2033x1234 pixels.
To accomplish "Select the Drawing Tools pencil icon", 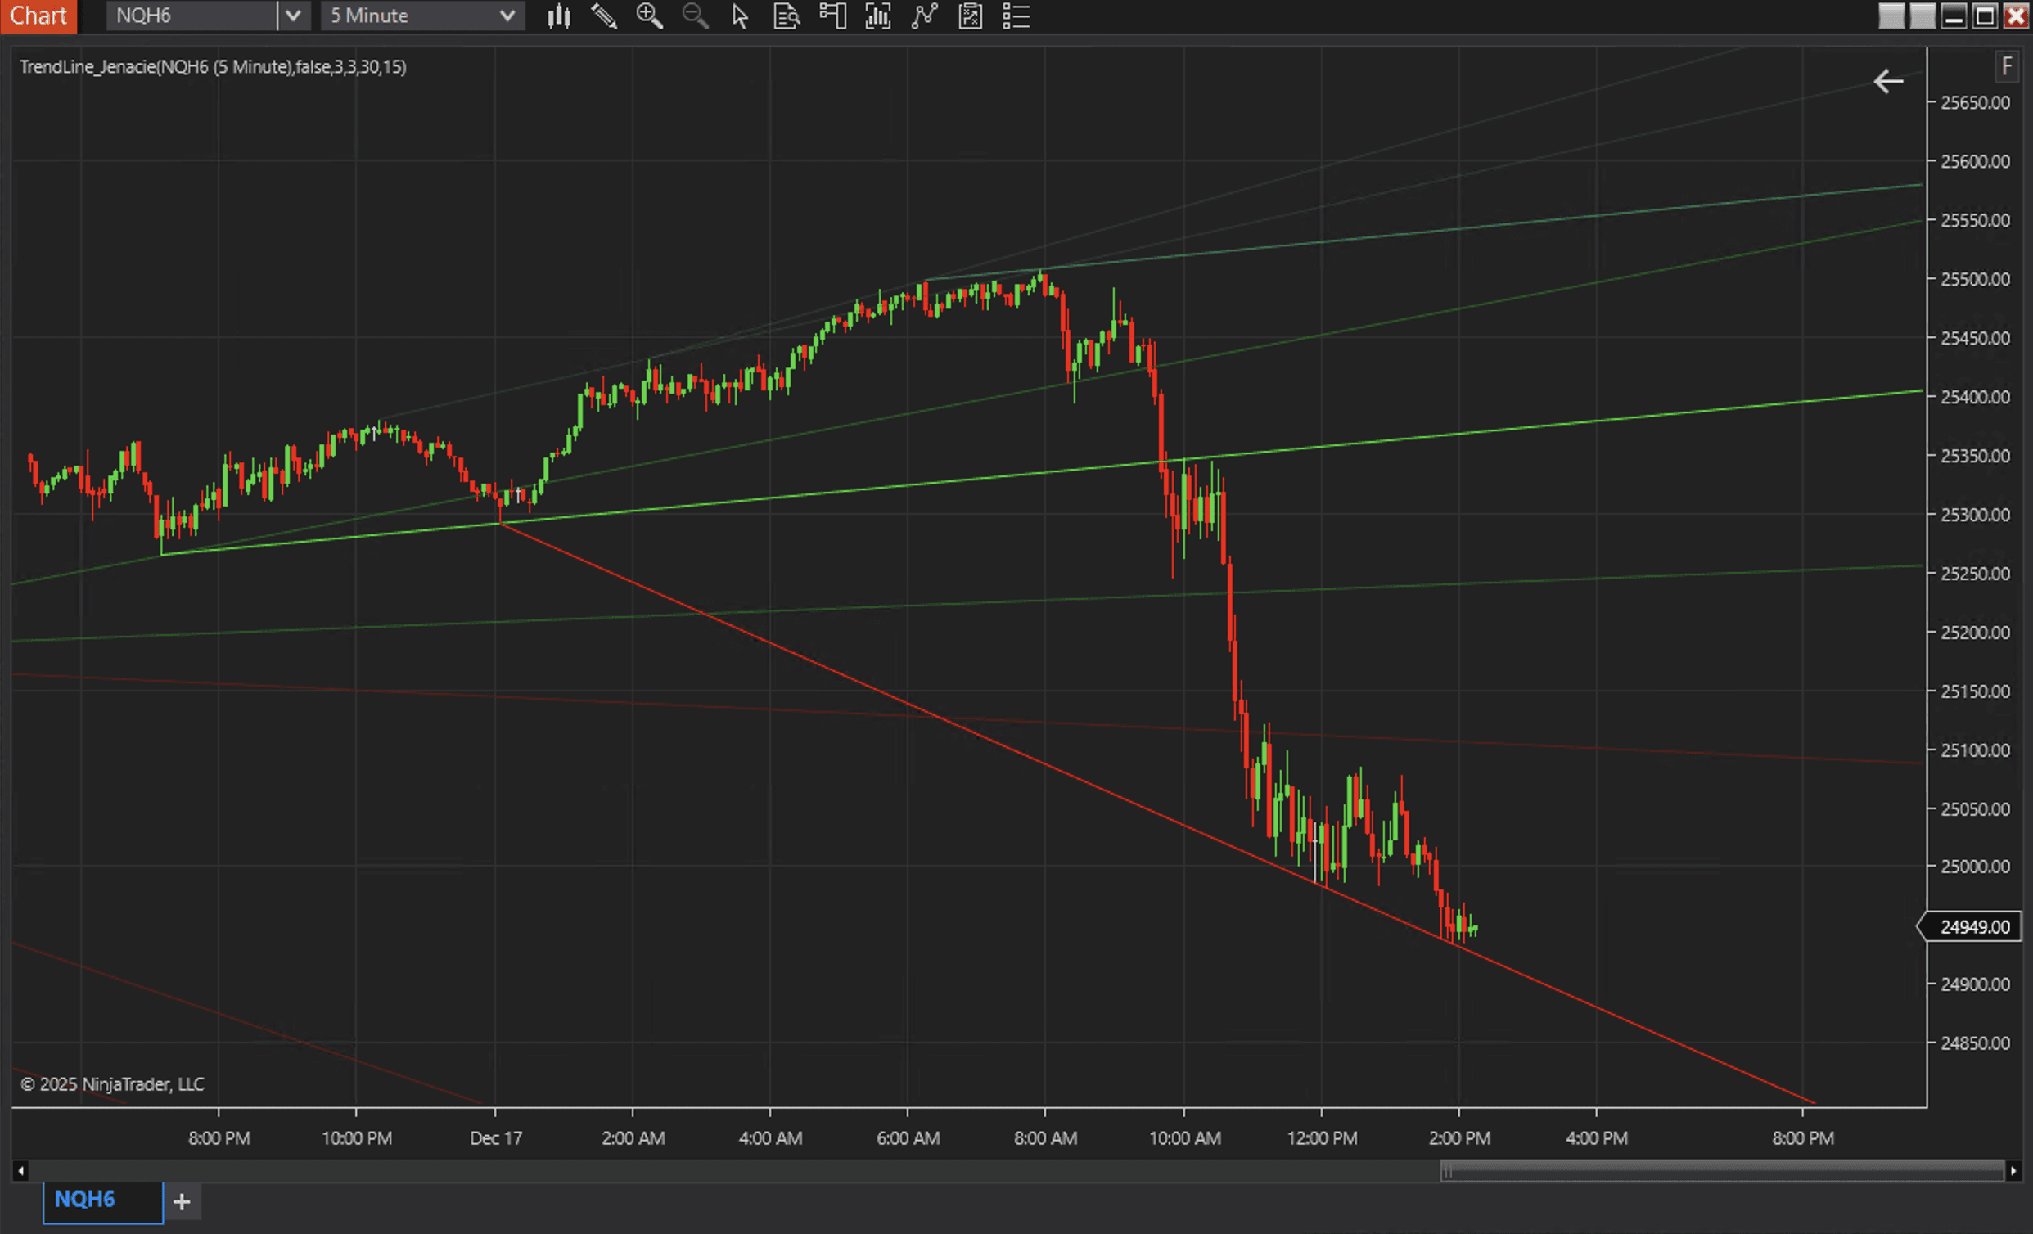I will click(x=604, y=16).
